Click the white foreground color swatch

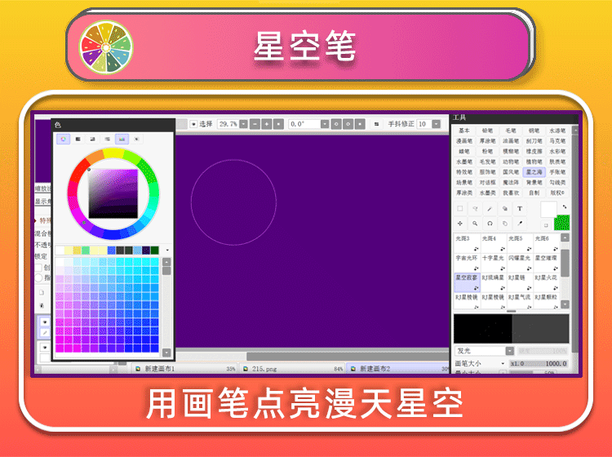tap(548, 210)
